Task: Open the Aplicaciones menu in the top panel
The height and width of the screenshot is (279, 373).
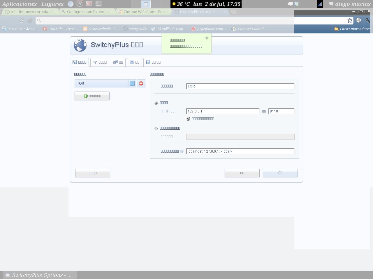Action: 20,4
